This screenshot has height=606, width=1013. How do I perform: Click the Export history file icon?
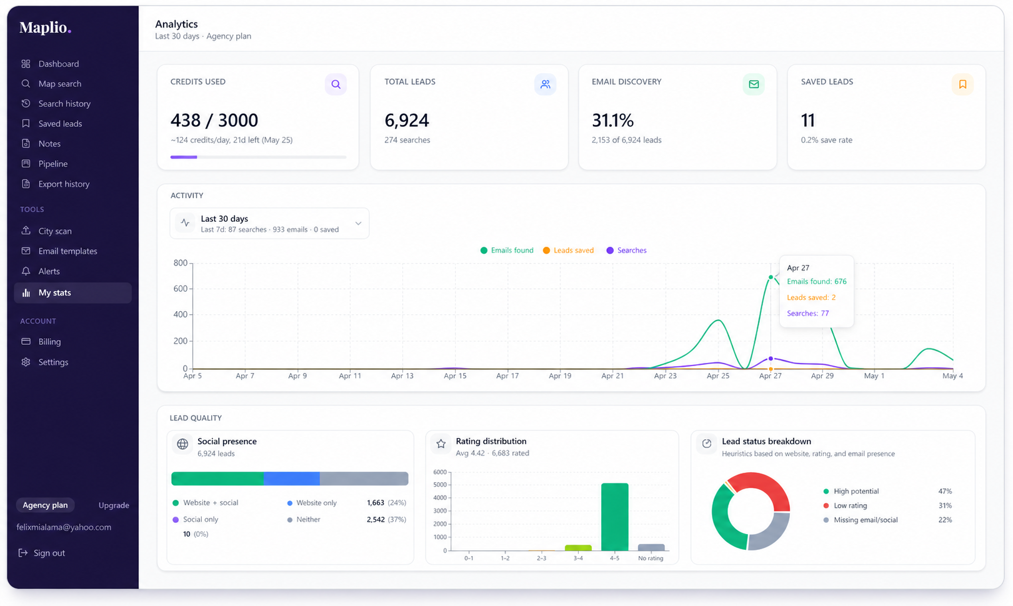26,184
